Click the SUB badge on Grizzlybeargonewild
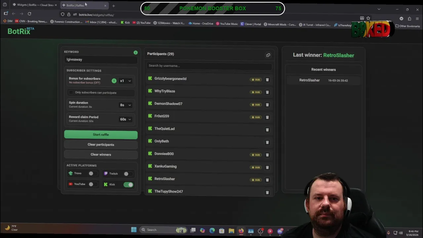The height and width of the screenshot is (238, 423). (255, 80)
